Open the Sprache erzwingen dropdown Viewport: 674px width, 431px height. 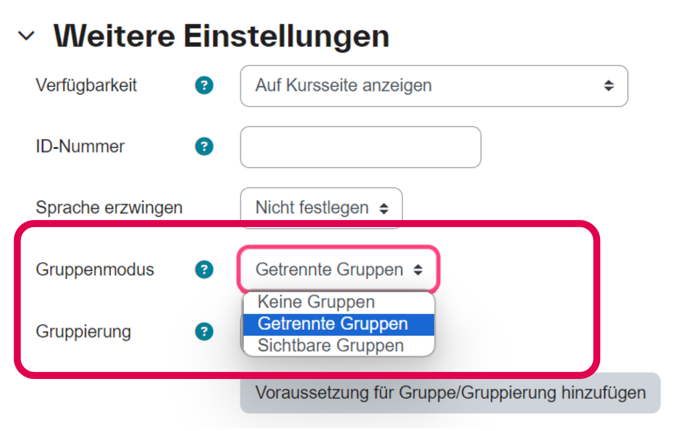pos(321,208)
